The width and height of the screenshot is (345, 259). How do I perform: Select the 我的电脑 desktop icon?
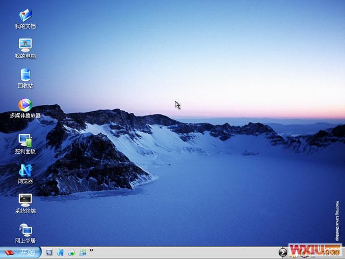pyautogui.click(x=25, y=45)
